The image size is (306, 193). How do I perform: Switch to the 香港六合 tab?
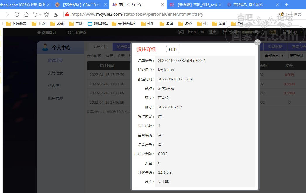(297, 47)
